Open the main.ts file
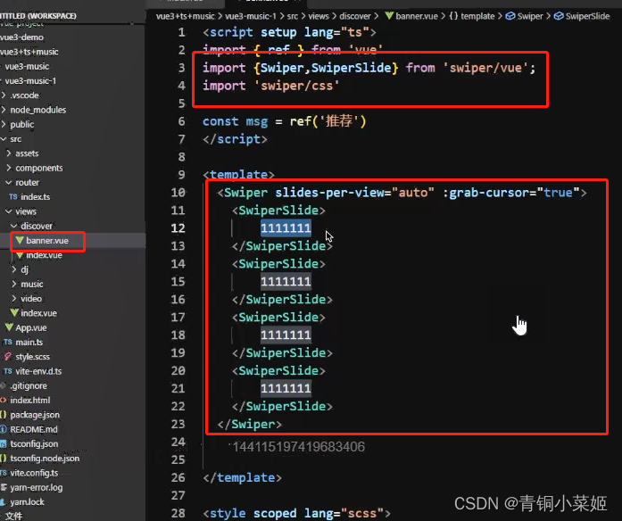 (29, 343)
